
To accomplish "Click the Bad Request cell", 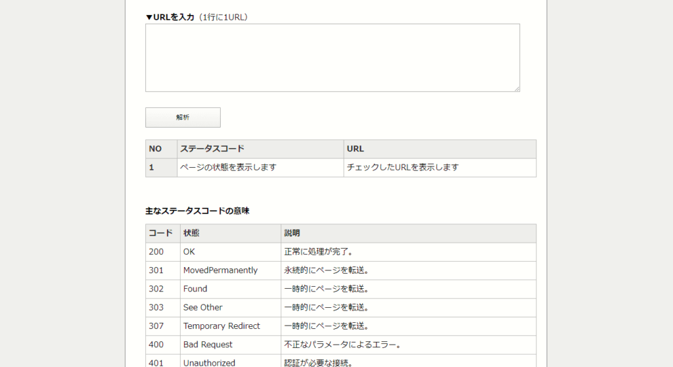I will [231, 345].
